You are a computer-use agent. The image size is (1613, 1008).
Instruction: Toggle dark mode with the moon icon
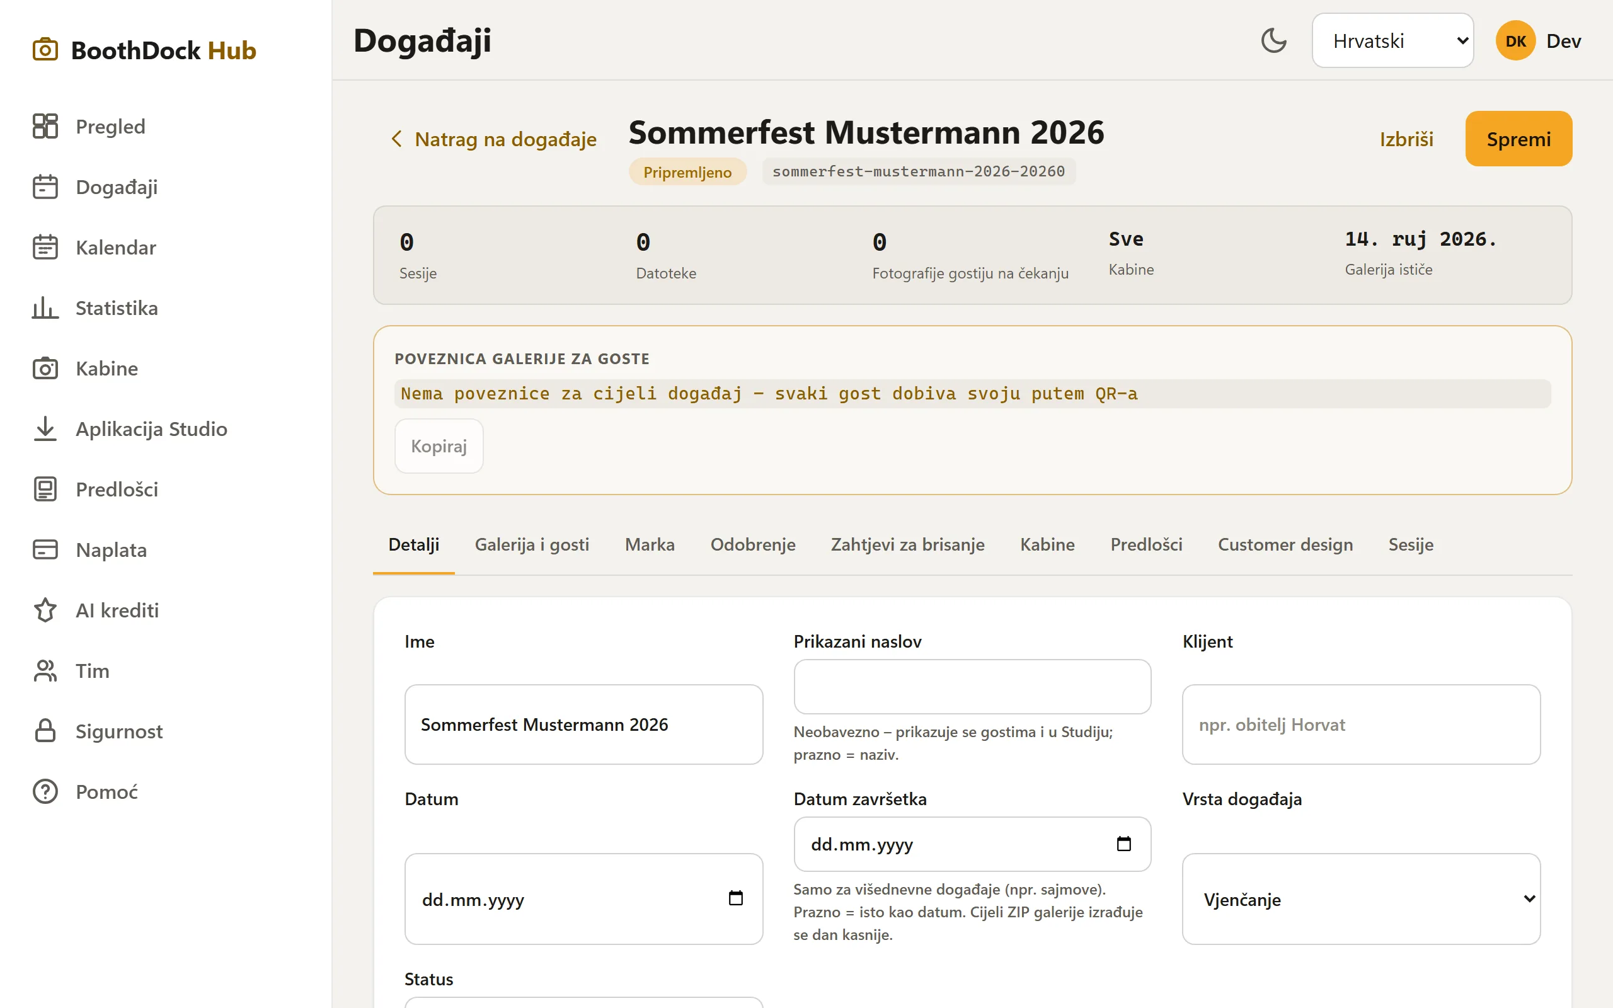point(1274,41)
